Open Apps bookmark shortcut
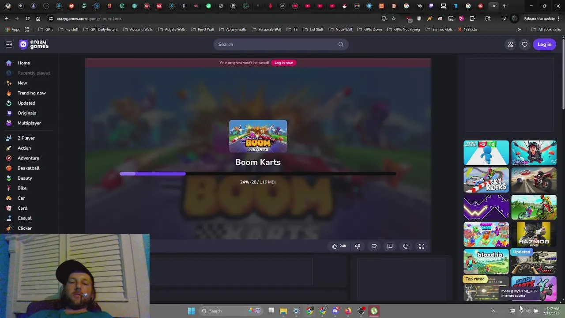This screenshot has width=565, height=318. click(12, 30)
